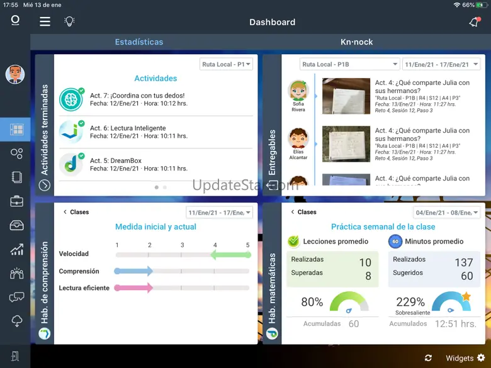Open the growth chart sidebar icon
Image resolution: width=491 pixels, height=368 pixels.
point(16,249)
